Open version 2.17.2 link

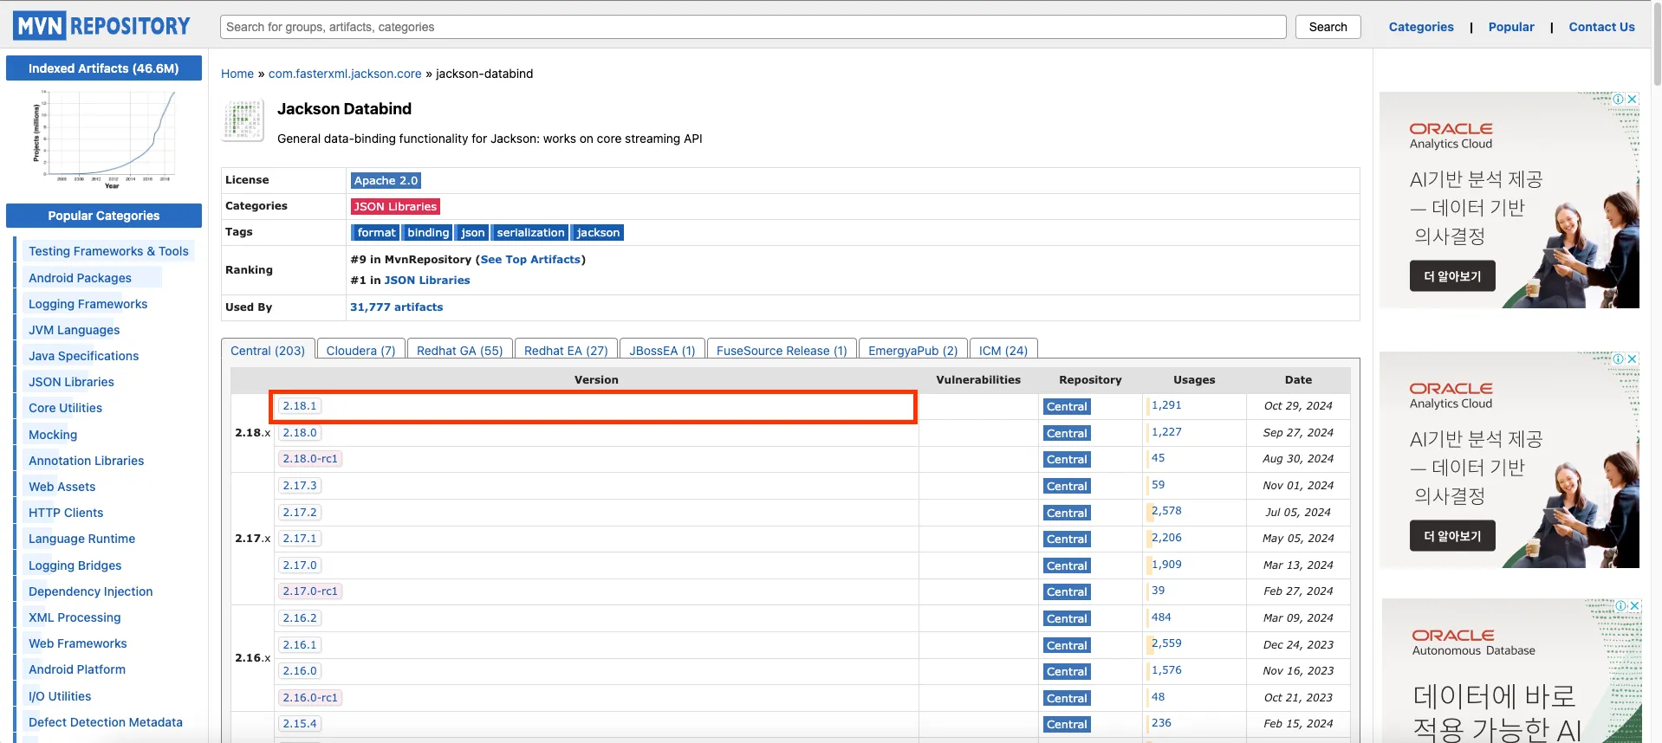(x=300, y=512)
